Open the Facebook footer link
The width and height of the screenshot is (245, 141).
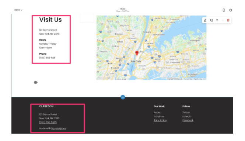(188, 120)
